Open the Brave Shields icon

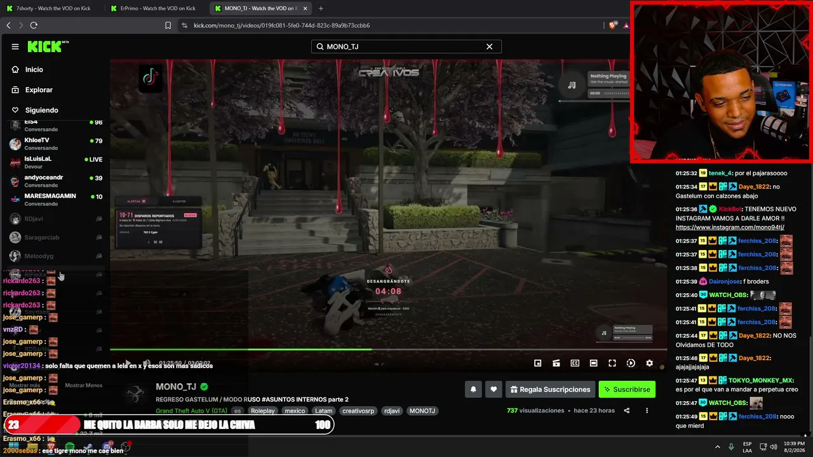coord(612,25)
